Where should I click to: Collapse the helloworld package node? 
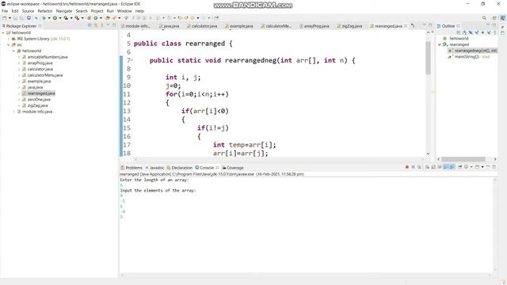click(14, 51)
